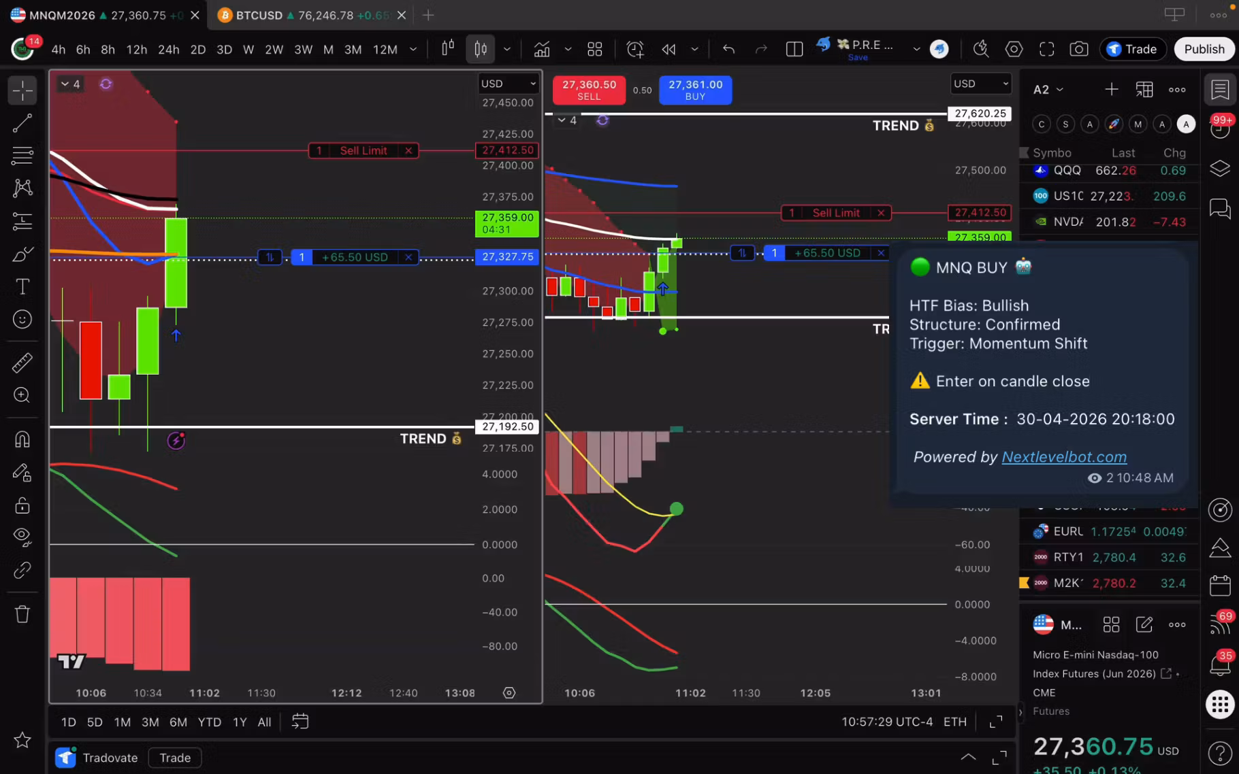Create an alert from toolbar
The image size is (1239, 774).
[635, 49]
